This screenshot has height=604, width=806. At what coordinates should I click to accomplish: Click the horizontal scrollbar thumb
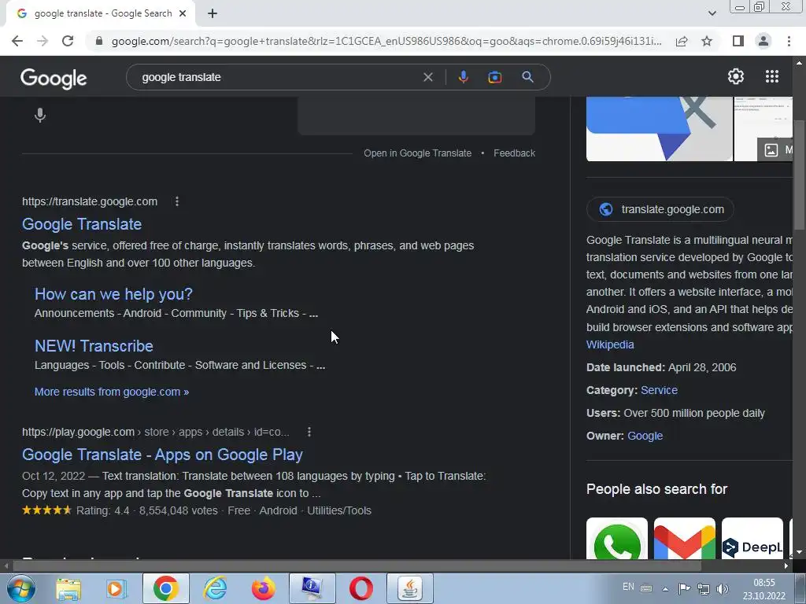click(x=357, y=565)
